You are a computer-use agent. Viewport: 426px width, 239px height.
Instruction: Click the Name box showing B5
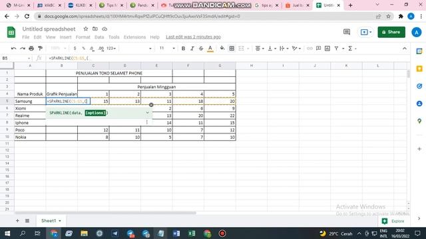coord(16,58)
